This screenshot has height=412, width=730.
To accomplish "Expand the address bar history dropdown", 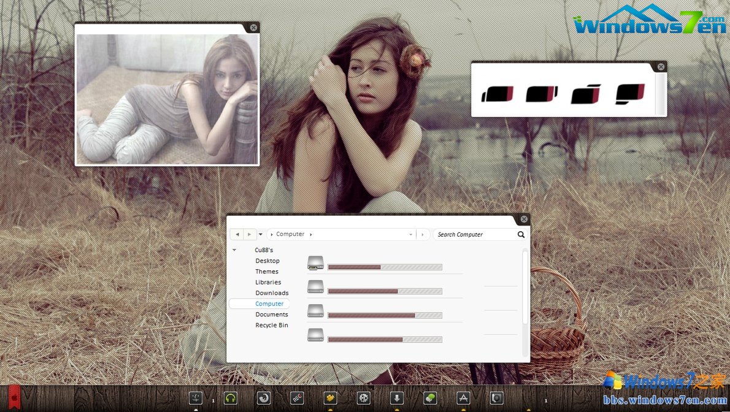I will pos(411,234).
